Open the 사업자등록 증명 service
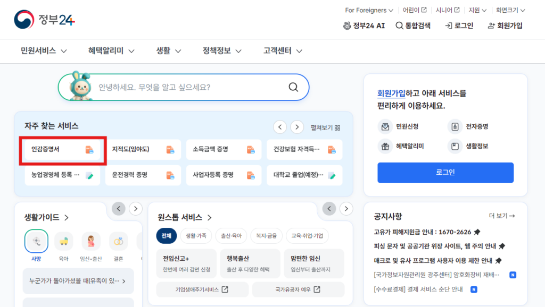Image resolution: width=545 pixels, height=307 pixels. (x=224, y=175)
